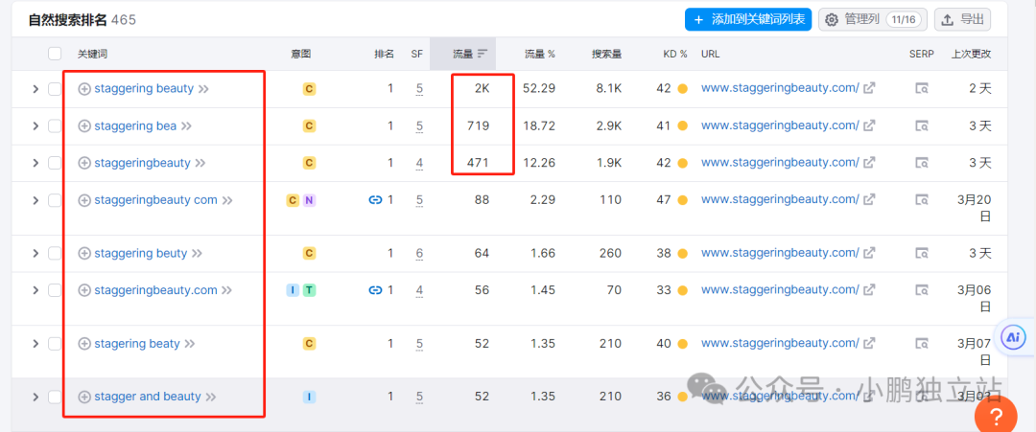Expand the staggeringbeauty.com row
This screenshot has width=1036, height=432.
click(x=35, y=289)
